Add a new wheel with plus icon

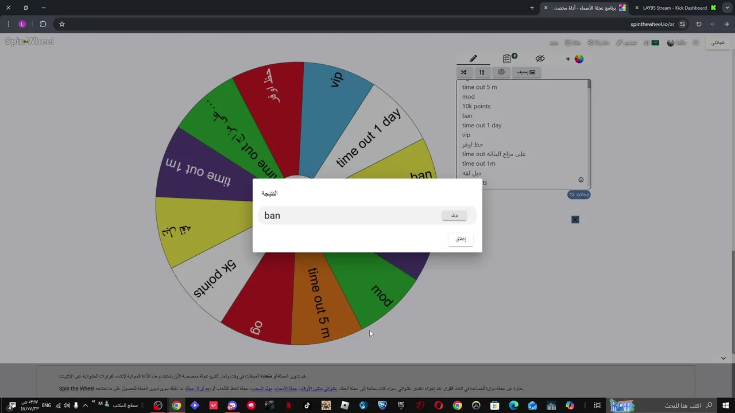(568, 59)
